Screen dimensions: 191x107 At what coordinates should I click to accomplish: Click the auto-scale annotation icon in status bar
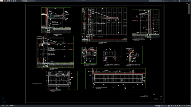(177, 106)
